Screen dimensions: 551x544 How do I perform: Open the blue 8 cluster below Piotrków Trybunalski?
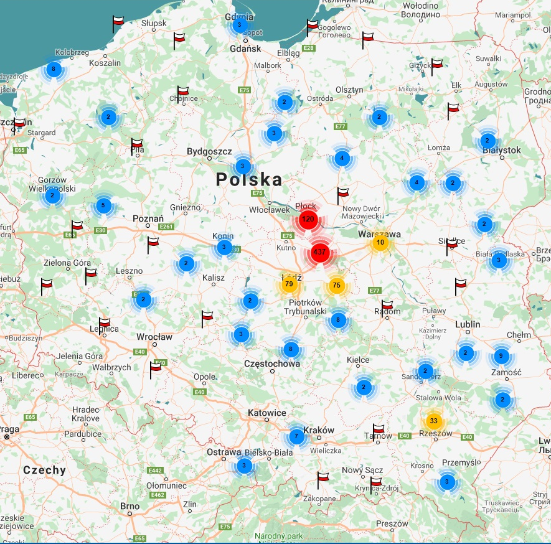(338, 321)
